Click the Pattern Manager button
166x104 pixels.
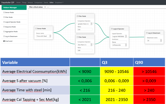[14, 7]
